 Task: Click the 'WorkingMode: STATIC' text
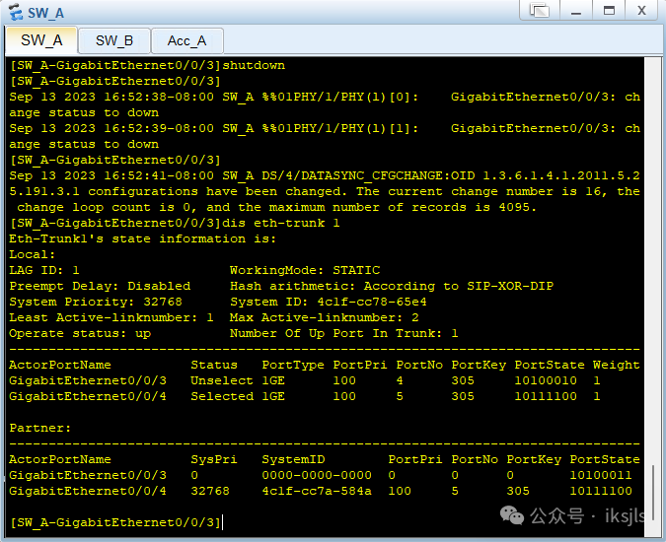304,270
